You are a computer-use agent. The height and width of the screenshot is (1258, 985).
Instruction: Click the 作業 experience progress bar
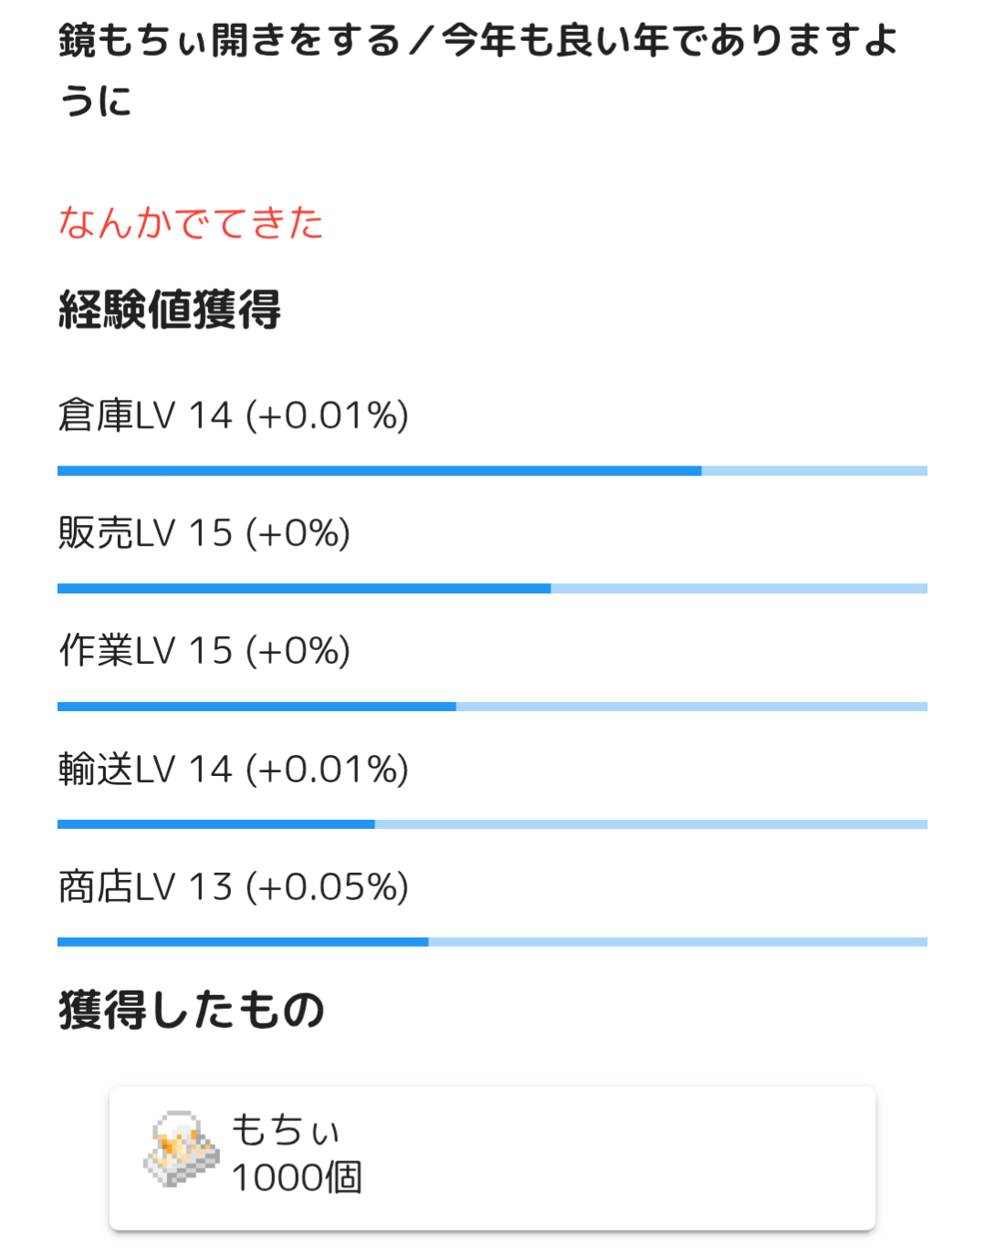(492, 707)
